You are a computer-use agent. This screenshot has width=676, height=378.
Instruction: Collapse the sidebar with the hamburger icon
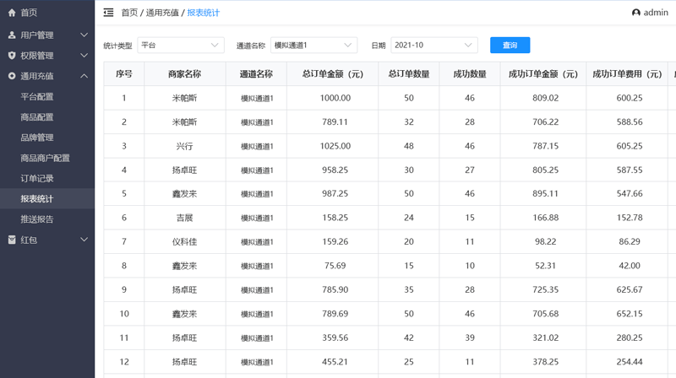pos(108,13)
